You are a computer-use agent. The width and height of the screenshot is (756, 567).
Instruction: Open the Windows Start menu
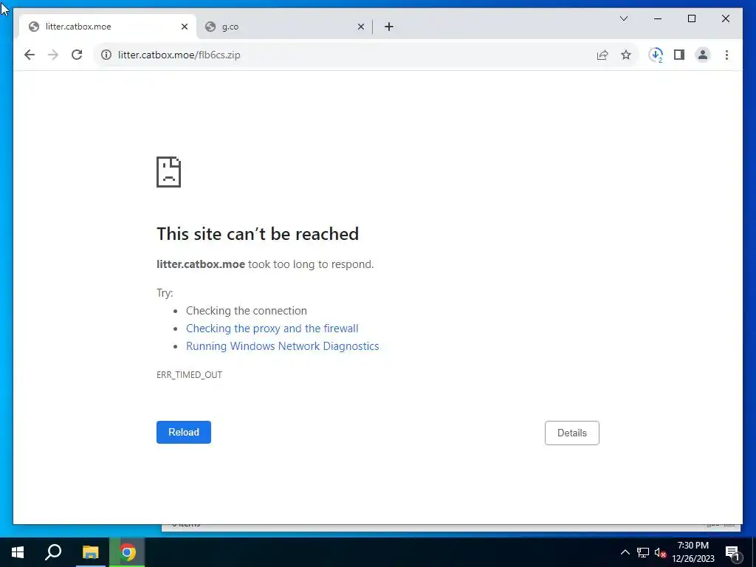[18, 552]
